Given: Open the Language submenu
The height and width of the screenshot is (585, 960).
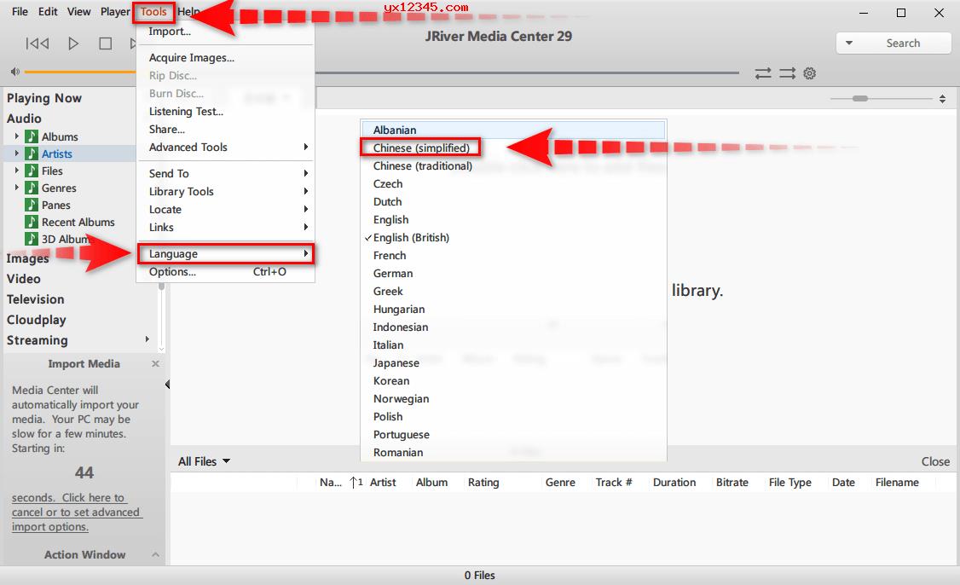Looking at the screenshot, I should (x=225, y=253).
